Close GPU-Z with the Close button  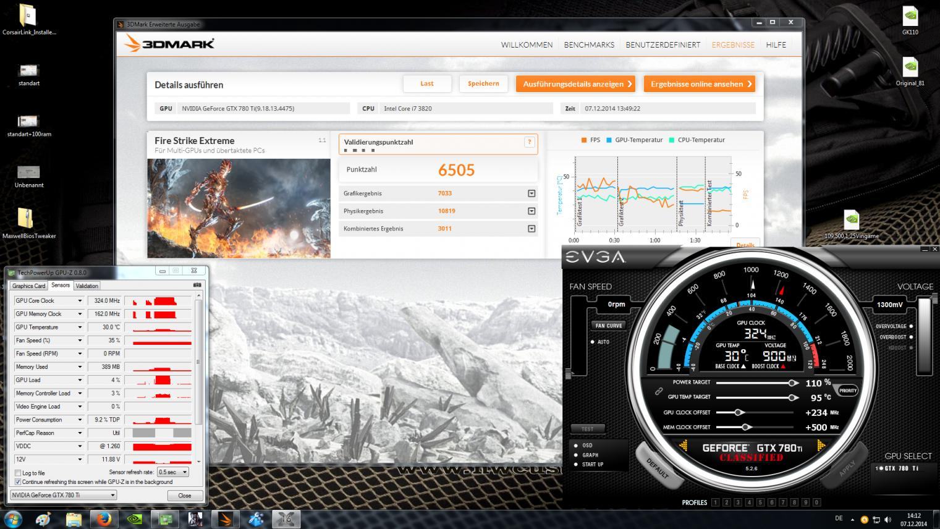pos(185,496)
